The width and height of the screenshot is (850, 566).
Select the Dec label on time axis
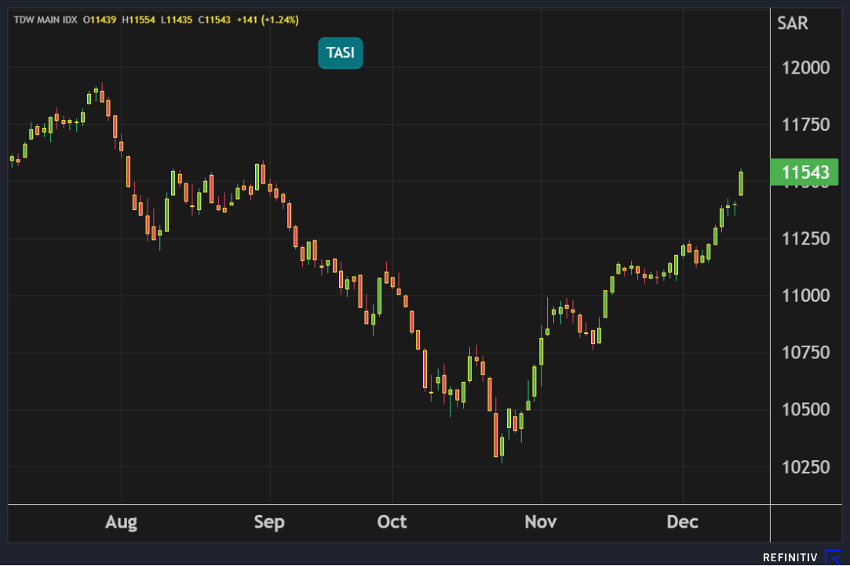tap(682, 522)
